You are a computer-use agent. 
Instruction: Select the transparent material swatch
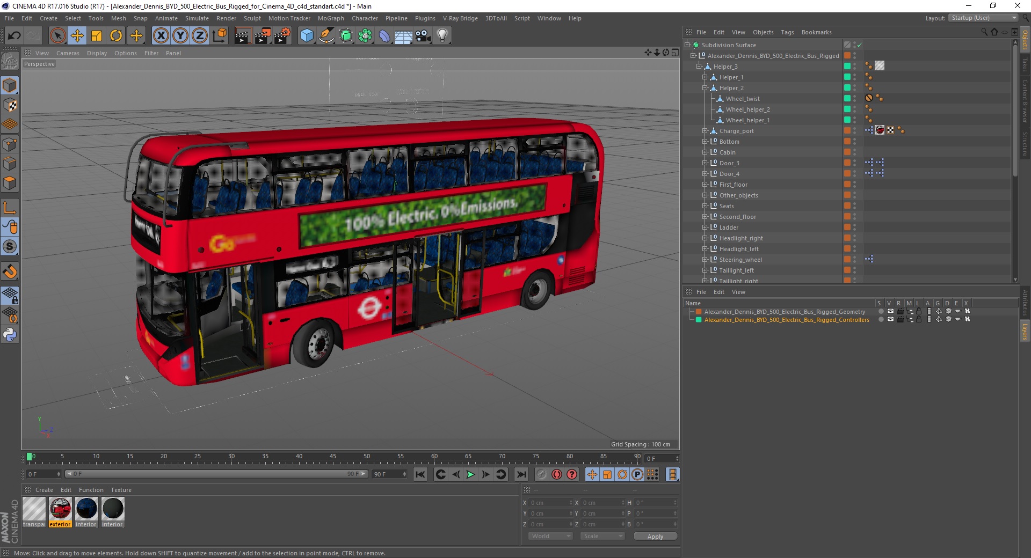tap(34, 509)
